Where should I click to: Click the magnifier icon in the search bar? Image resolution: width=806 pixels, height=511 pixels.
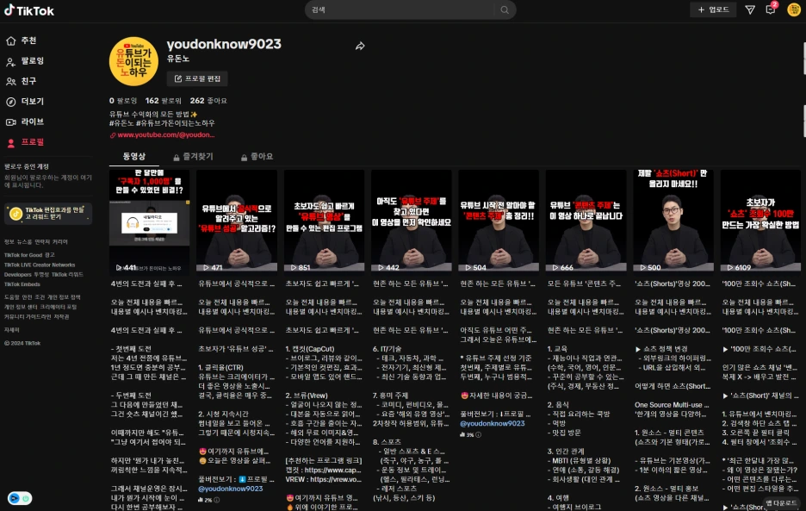(x=504, y=9)
